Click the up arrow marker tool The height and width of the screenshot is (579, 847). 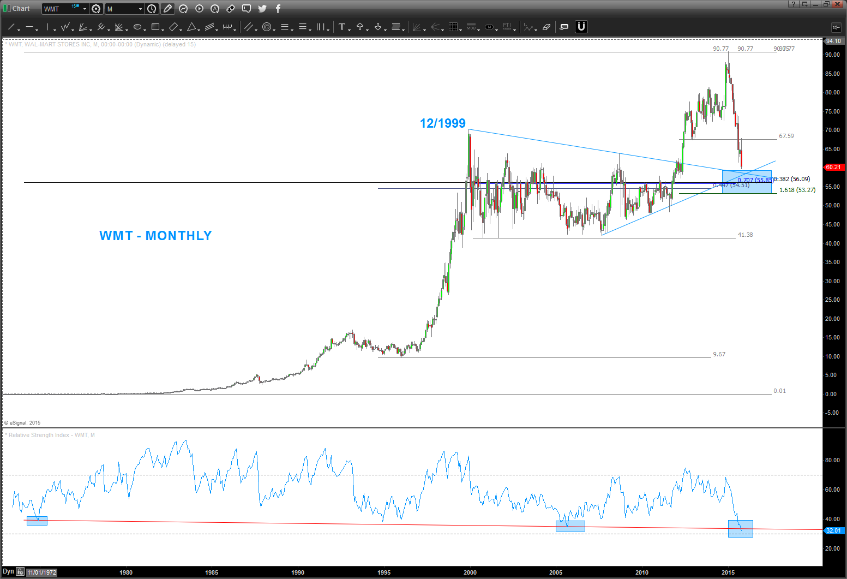(x=360, y=27)
